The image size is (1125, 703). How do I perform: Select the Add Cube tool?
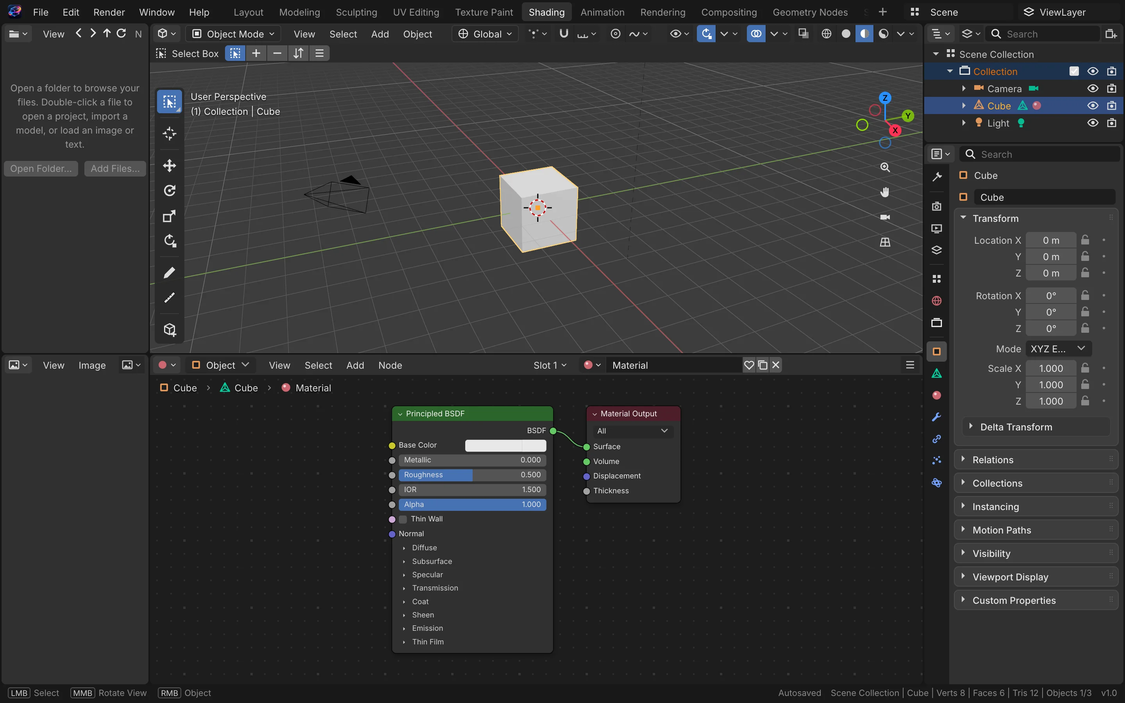coord(170,330)
